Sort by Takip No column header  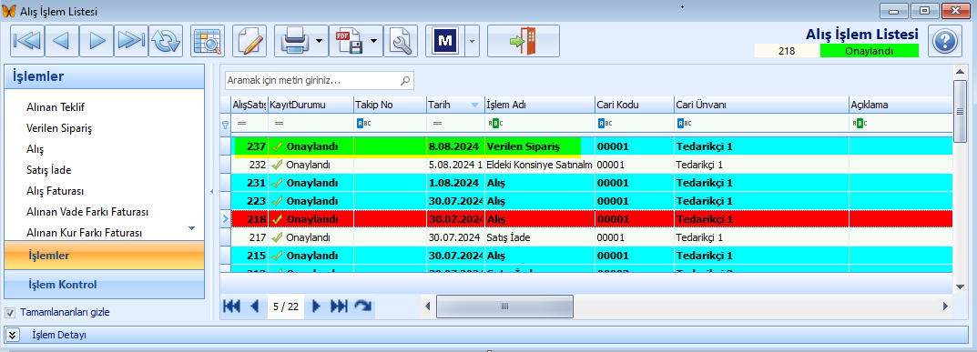[x=390, y=106]
